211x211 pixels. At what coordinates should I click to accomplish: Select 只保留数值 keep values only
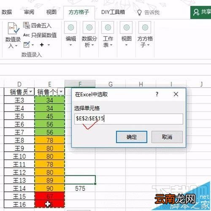click(40, 35)
